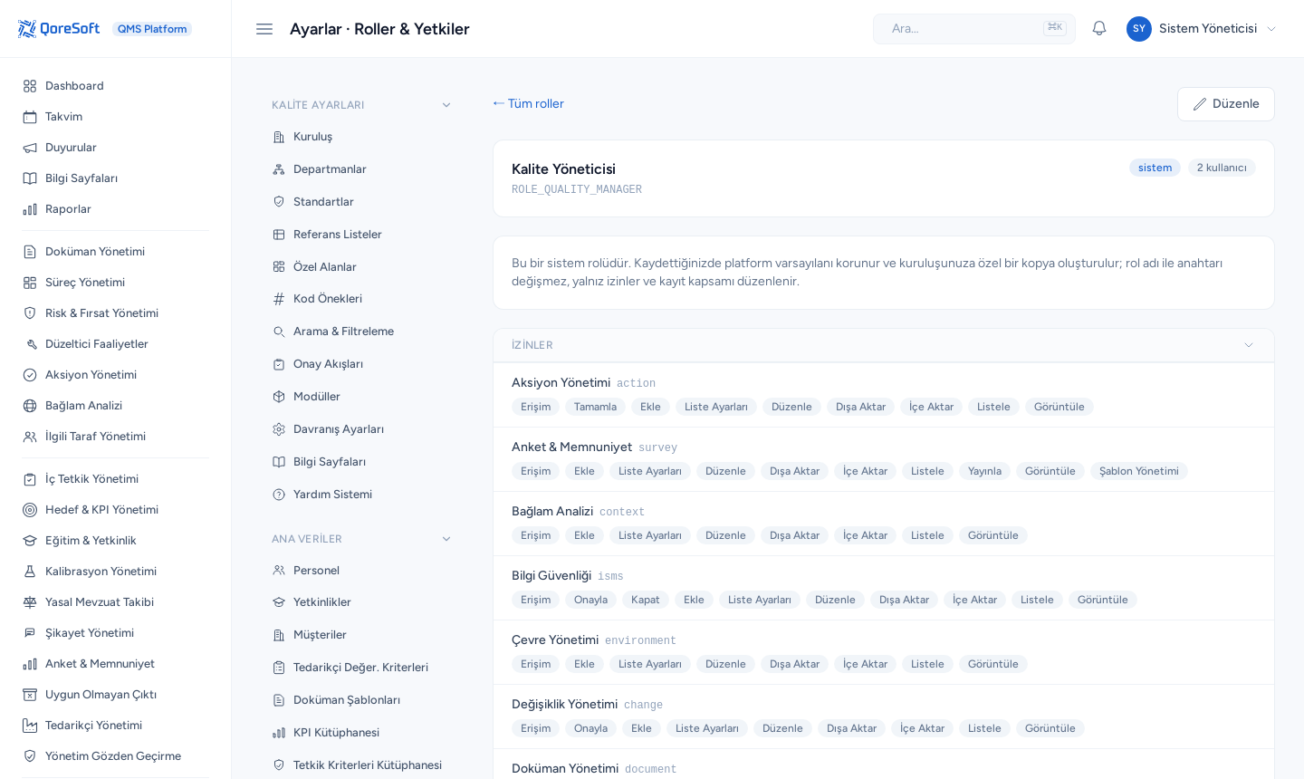The image size is (1304, 779).
Task: Click Kapat chip under Bilgi Güvenliği
Action: click(x=646, y=600)
